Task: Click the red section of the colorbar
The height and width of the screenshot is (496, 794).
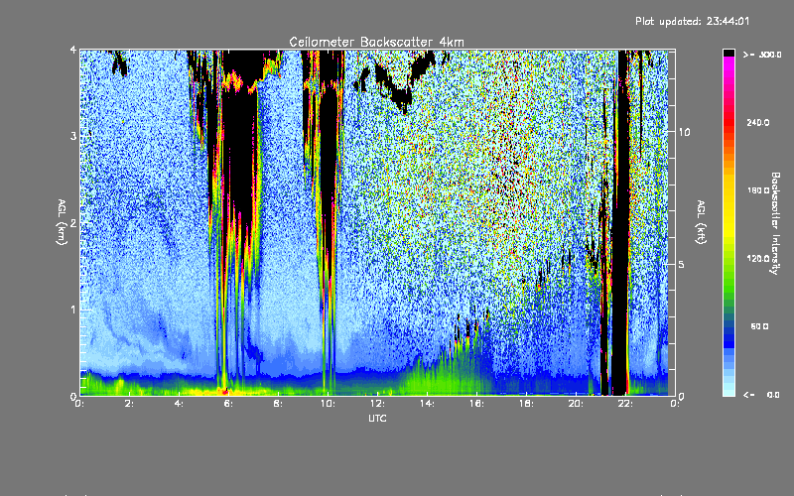Action: (x=728, y=124)
